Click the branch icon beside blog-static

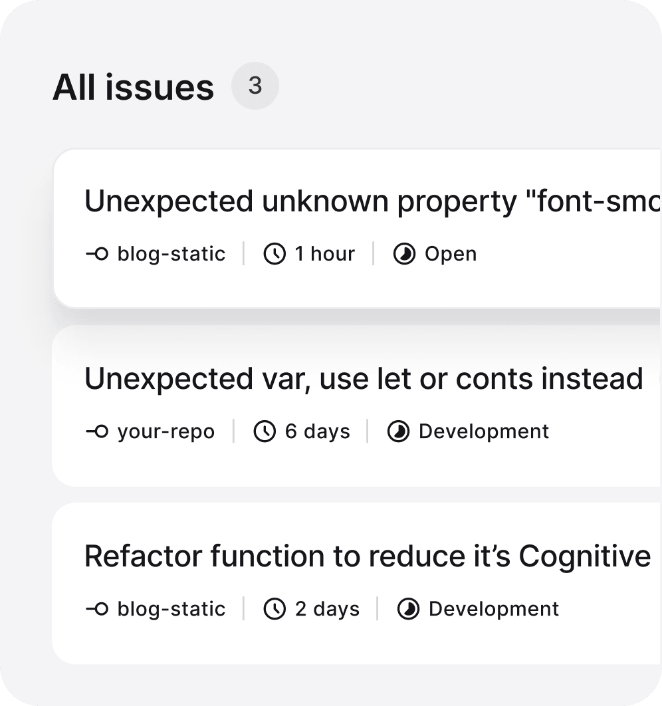pos(97,253)
